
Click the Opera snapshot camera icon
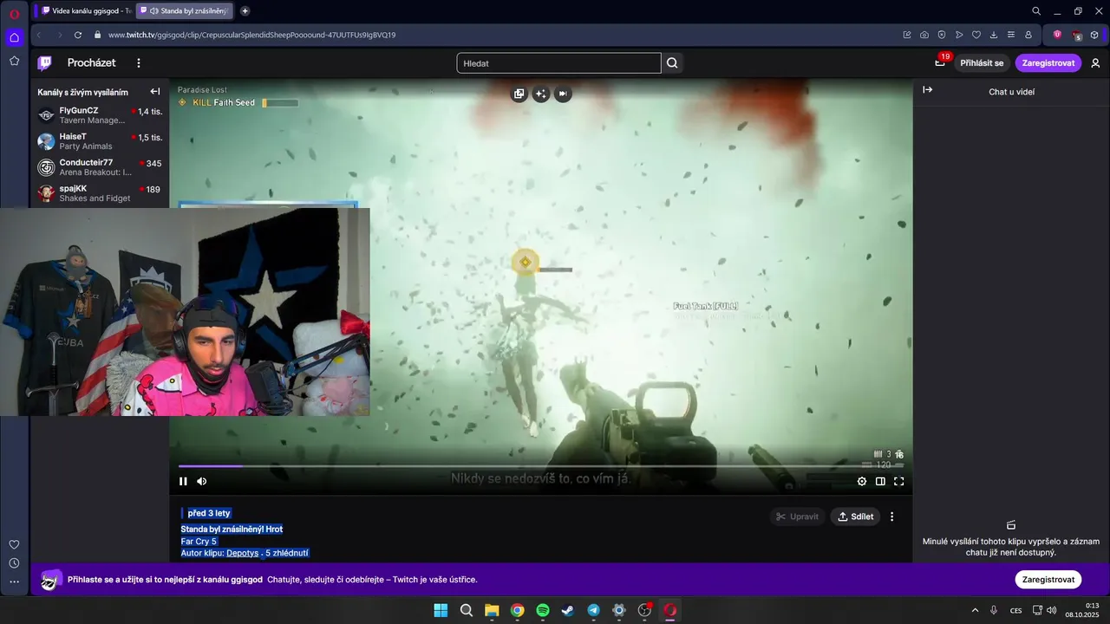[924, 35]
